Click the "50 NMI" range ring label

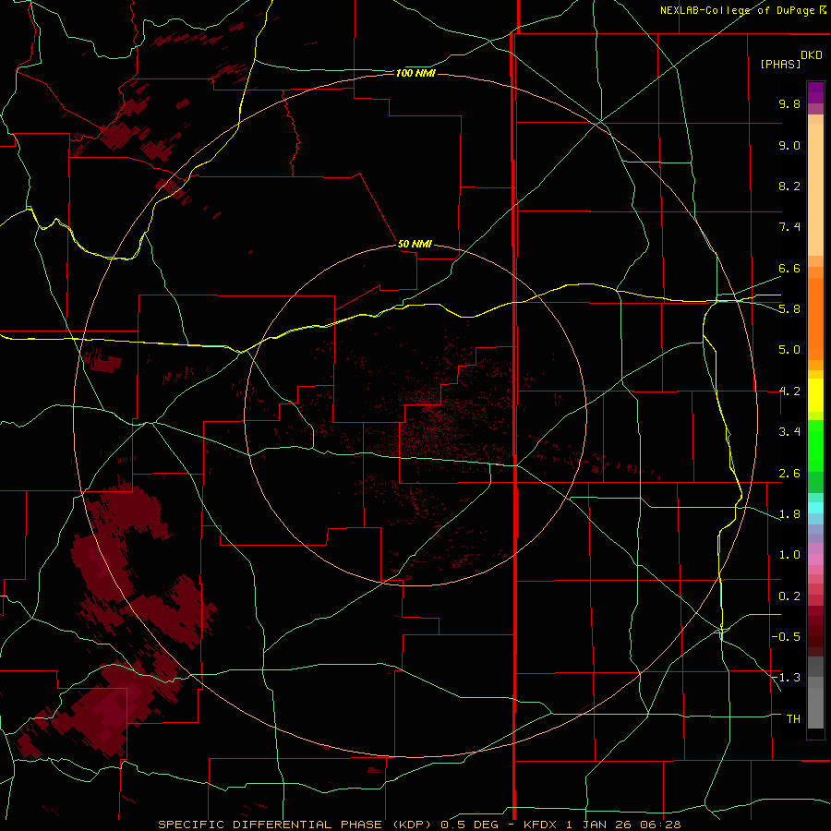point(415,245)
